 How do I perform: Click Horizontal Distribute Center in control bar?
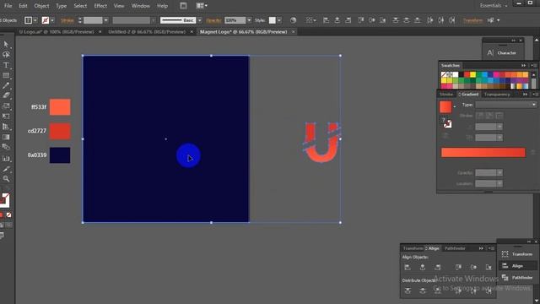[x=441, y=20]
